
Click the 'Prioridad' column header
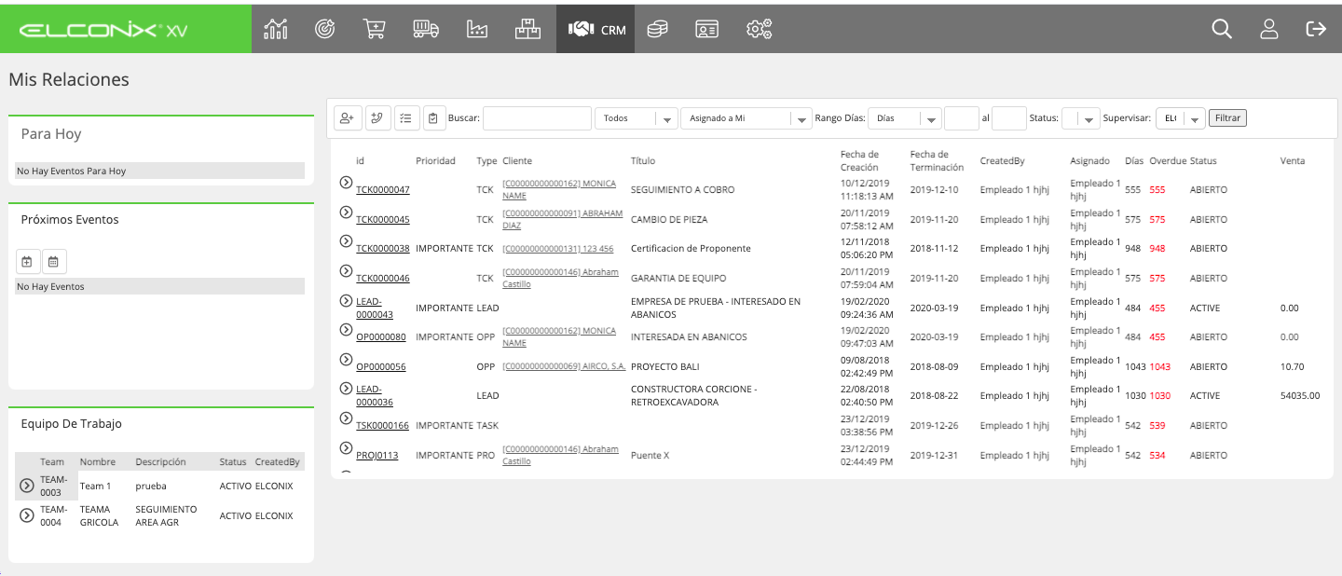point(435,161)
